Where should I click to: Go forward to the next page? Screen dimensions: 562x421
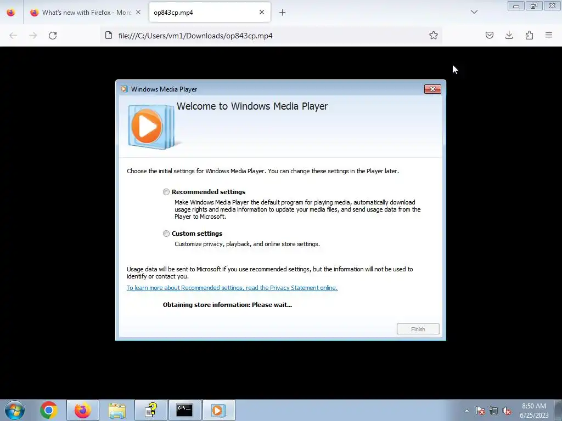[33, 36]
